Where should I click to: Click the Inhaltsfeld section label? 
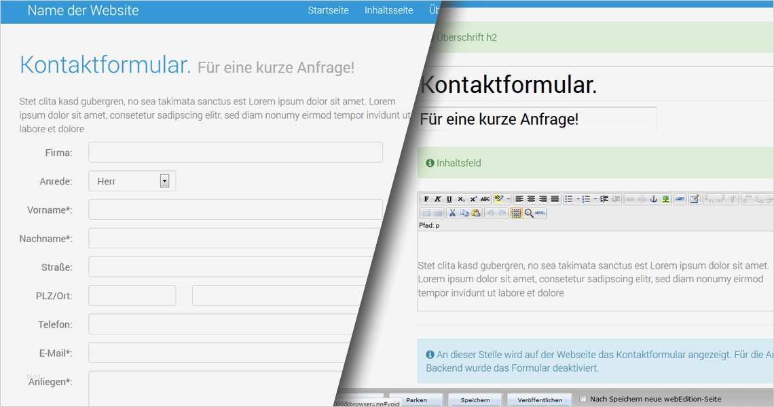point(458,163)
